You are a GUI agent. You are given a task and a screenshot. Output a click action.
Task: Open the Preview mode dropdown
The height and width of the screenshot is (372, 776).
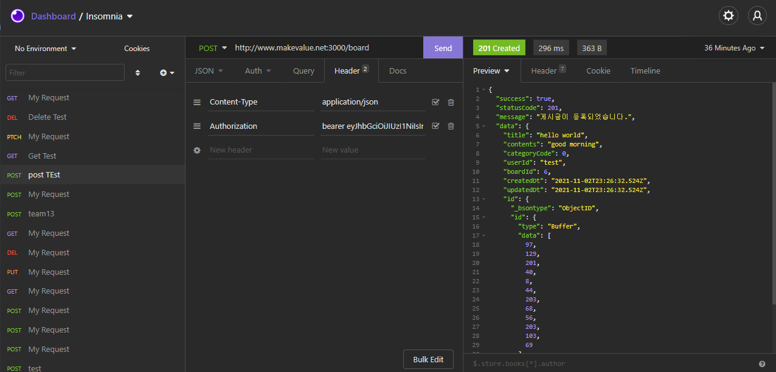tap(491, 71)
